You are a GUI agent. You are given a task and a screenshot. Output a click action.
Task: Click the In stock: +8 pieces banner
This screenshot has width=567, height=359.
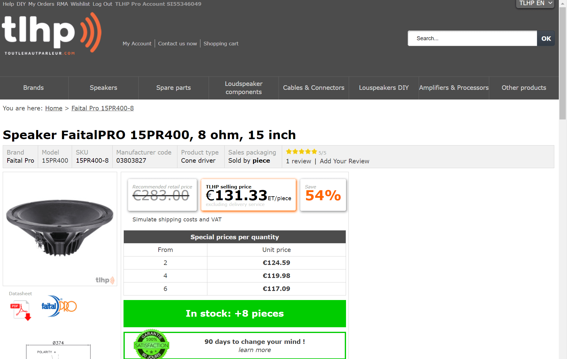pos(235,314)
